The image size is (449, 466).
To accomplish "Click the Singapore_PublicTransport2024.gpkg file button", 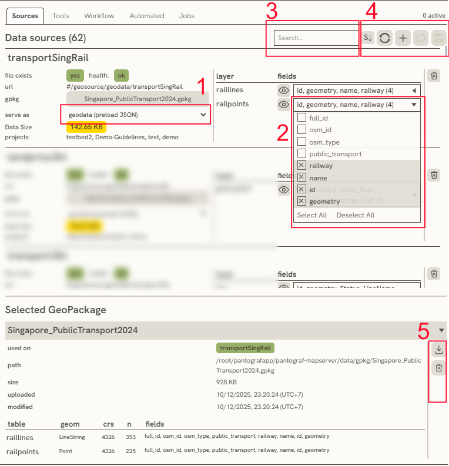I will 138,99.
